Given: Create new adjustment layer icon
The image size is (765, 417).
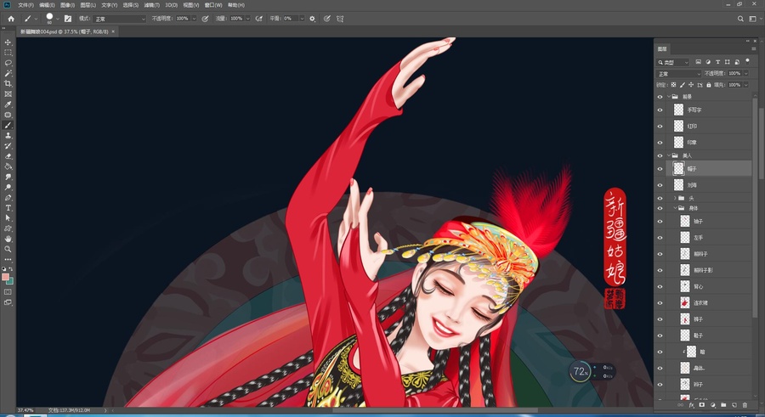Looking at the screenshot, I should pos(712,405).
